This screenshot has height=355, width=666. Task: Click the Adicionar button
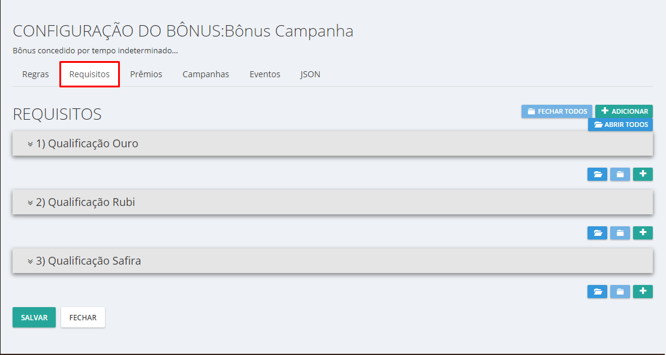click(x=623, y=111)
